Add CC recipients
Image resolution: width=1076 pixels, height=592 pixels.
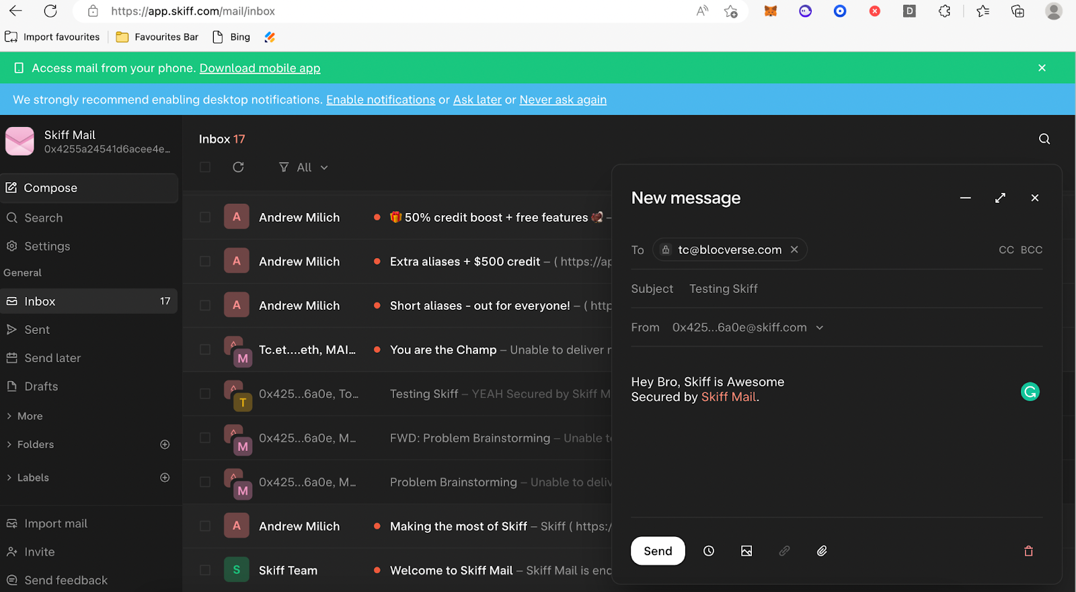tap(1006, 250)
